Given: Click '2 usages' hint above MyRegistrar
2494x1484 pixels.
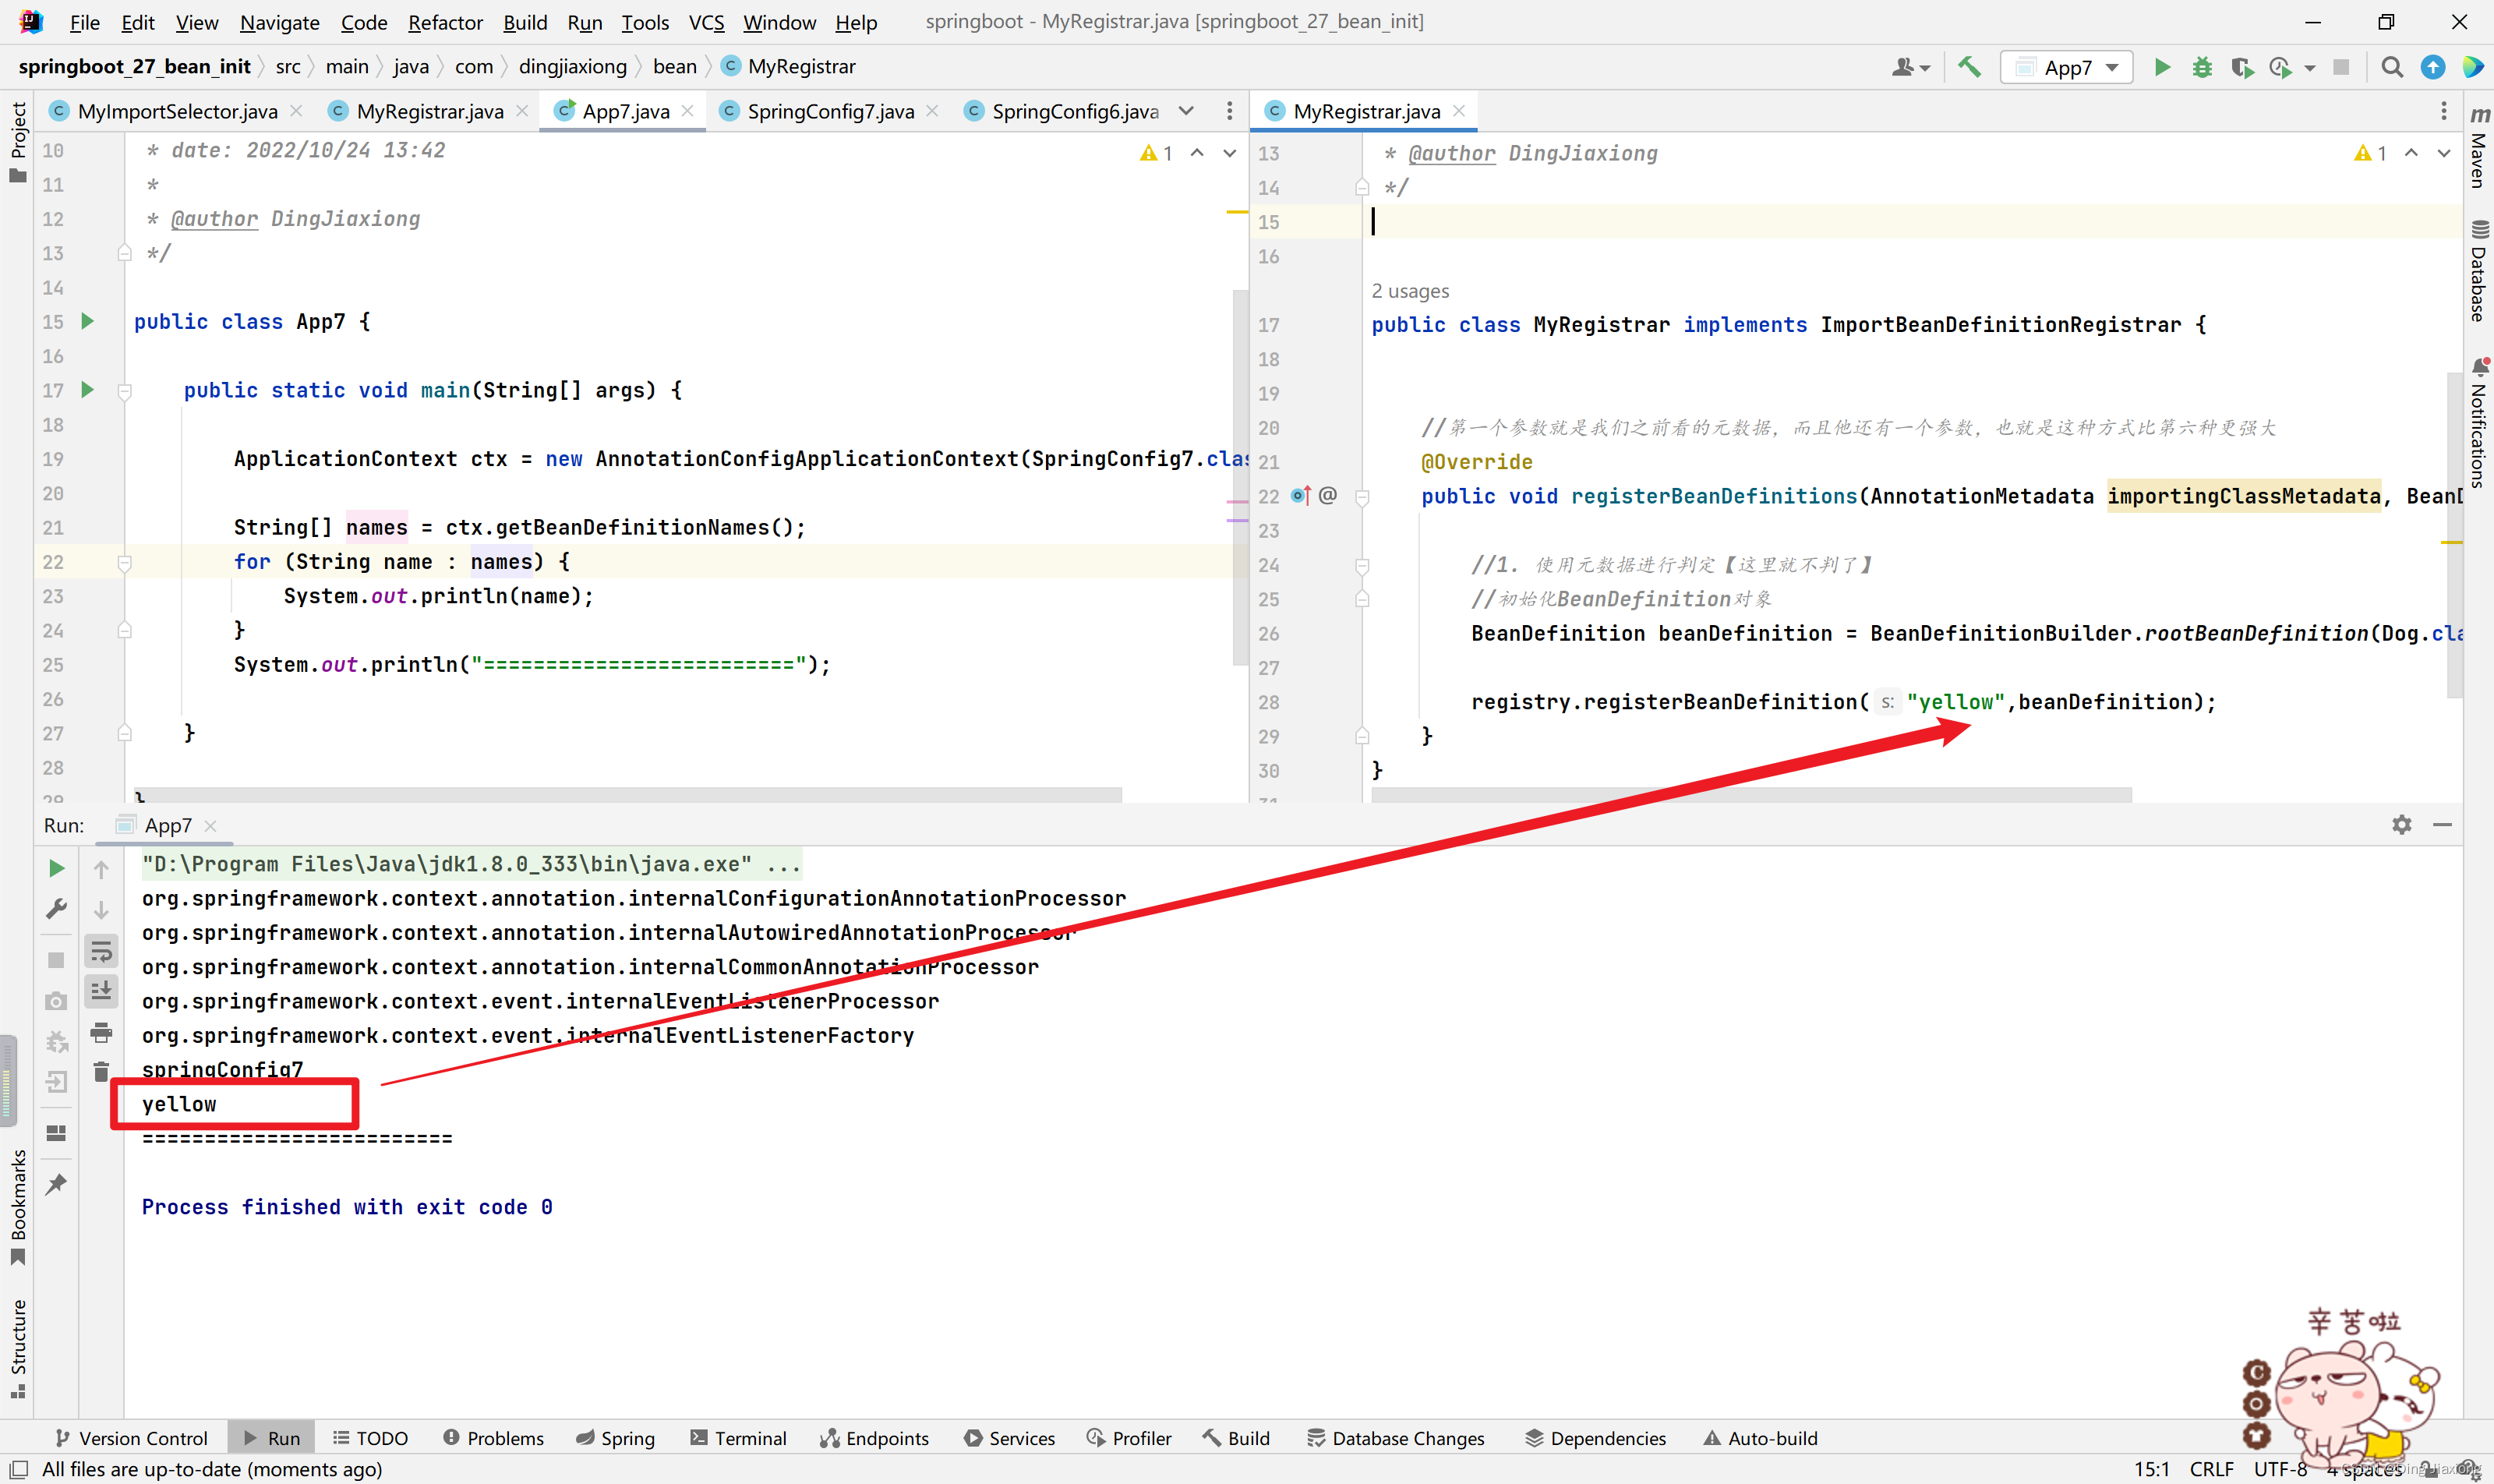Looking at the screenshot, I should 1410,291.
